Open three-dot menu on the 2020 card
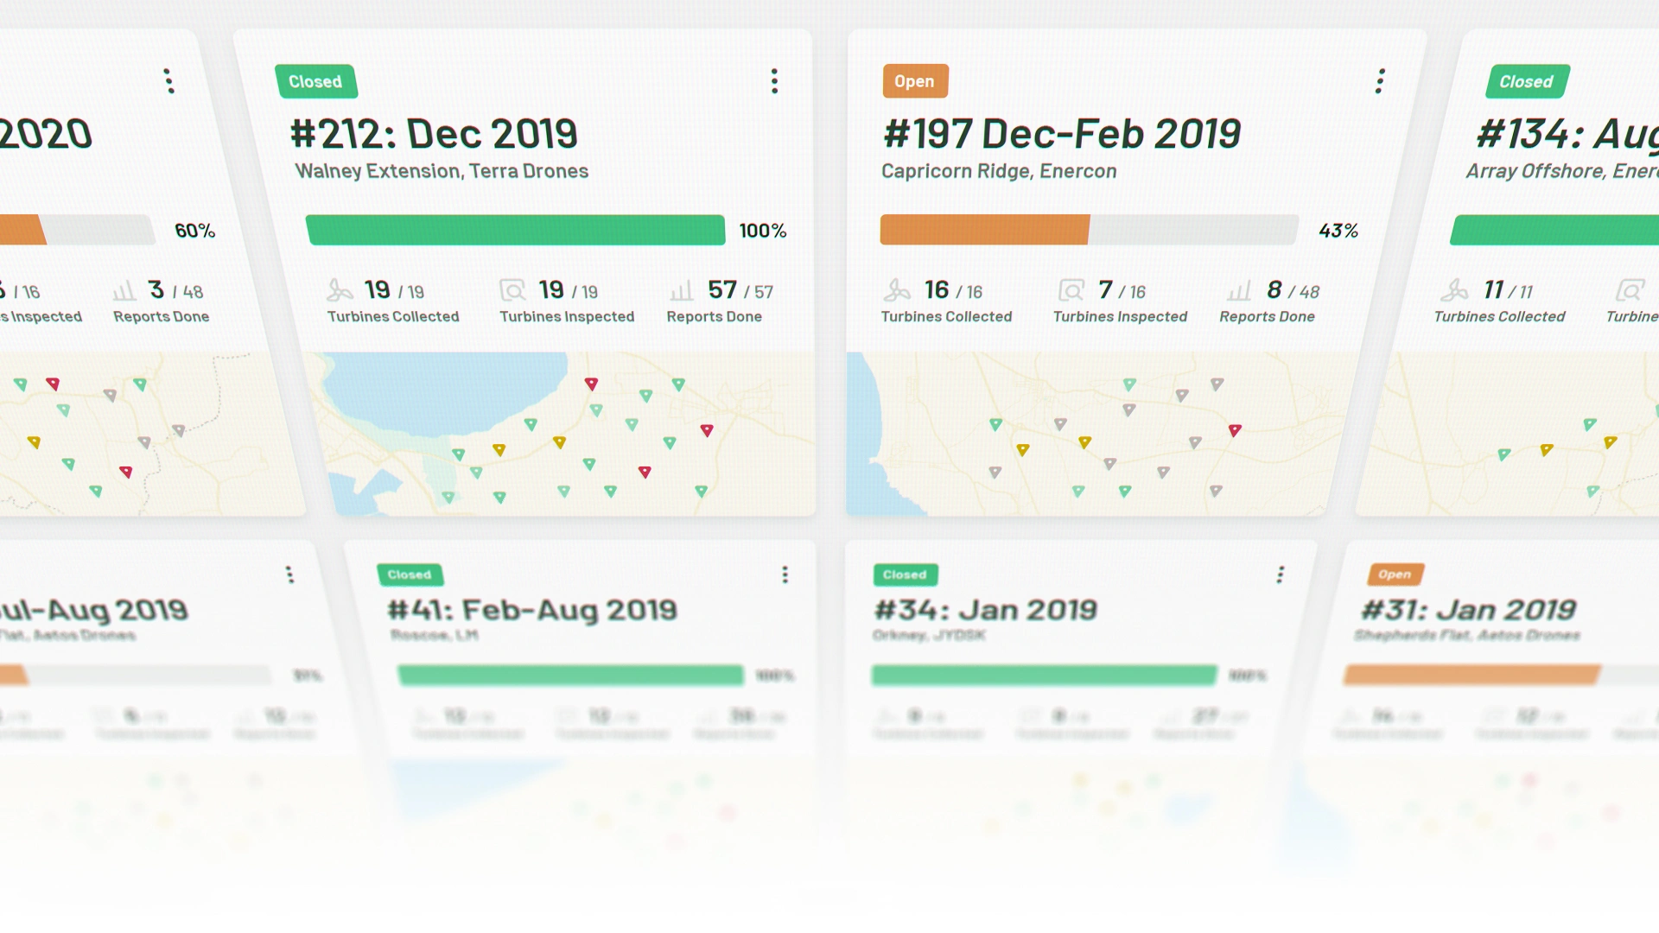 [x=169, y=81]
